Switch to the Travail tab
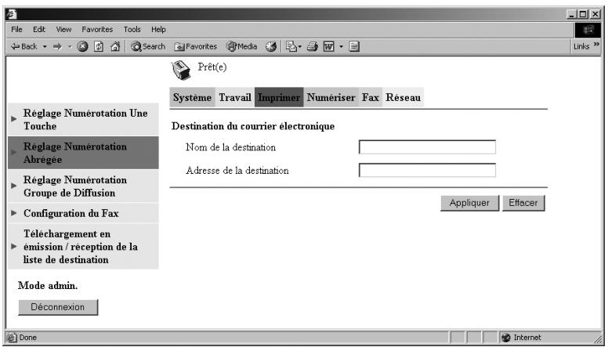This screenshot has width=608, height=347. 235,97
